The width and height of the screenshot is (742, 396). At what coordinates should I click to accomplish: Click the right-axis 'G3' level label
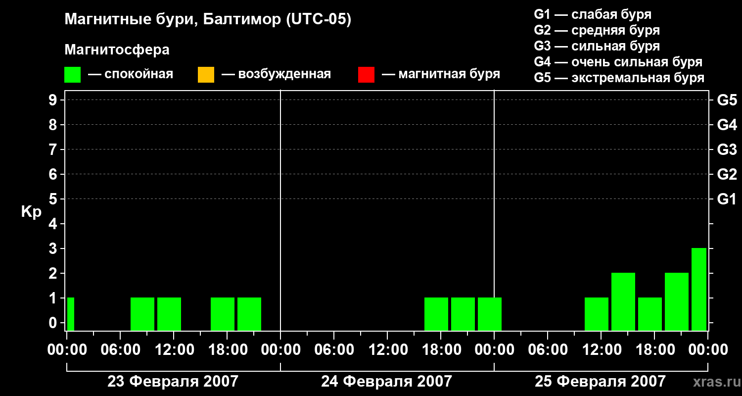(x=727, y=150)
